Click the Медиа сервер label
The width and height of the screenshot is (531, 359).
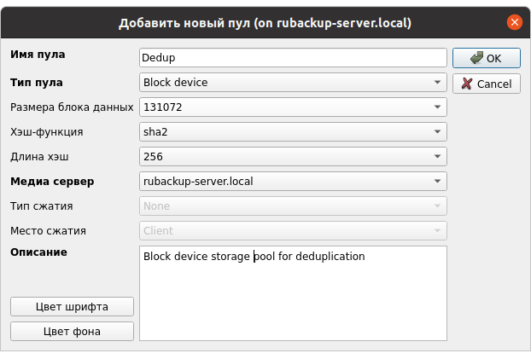pyautogui.click(x=51, y=182)
